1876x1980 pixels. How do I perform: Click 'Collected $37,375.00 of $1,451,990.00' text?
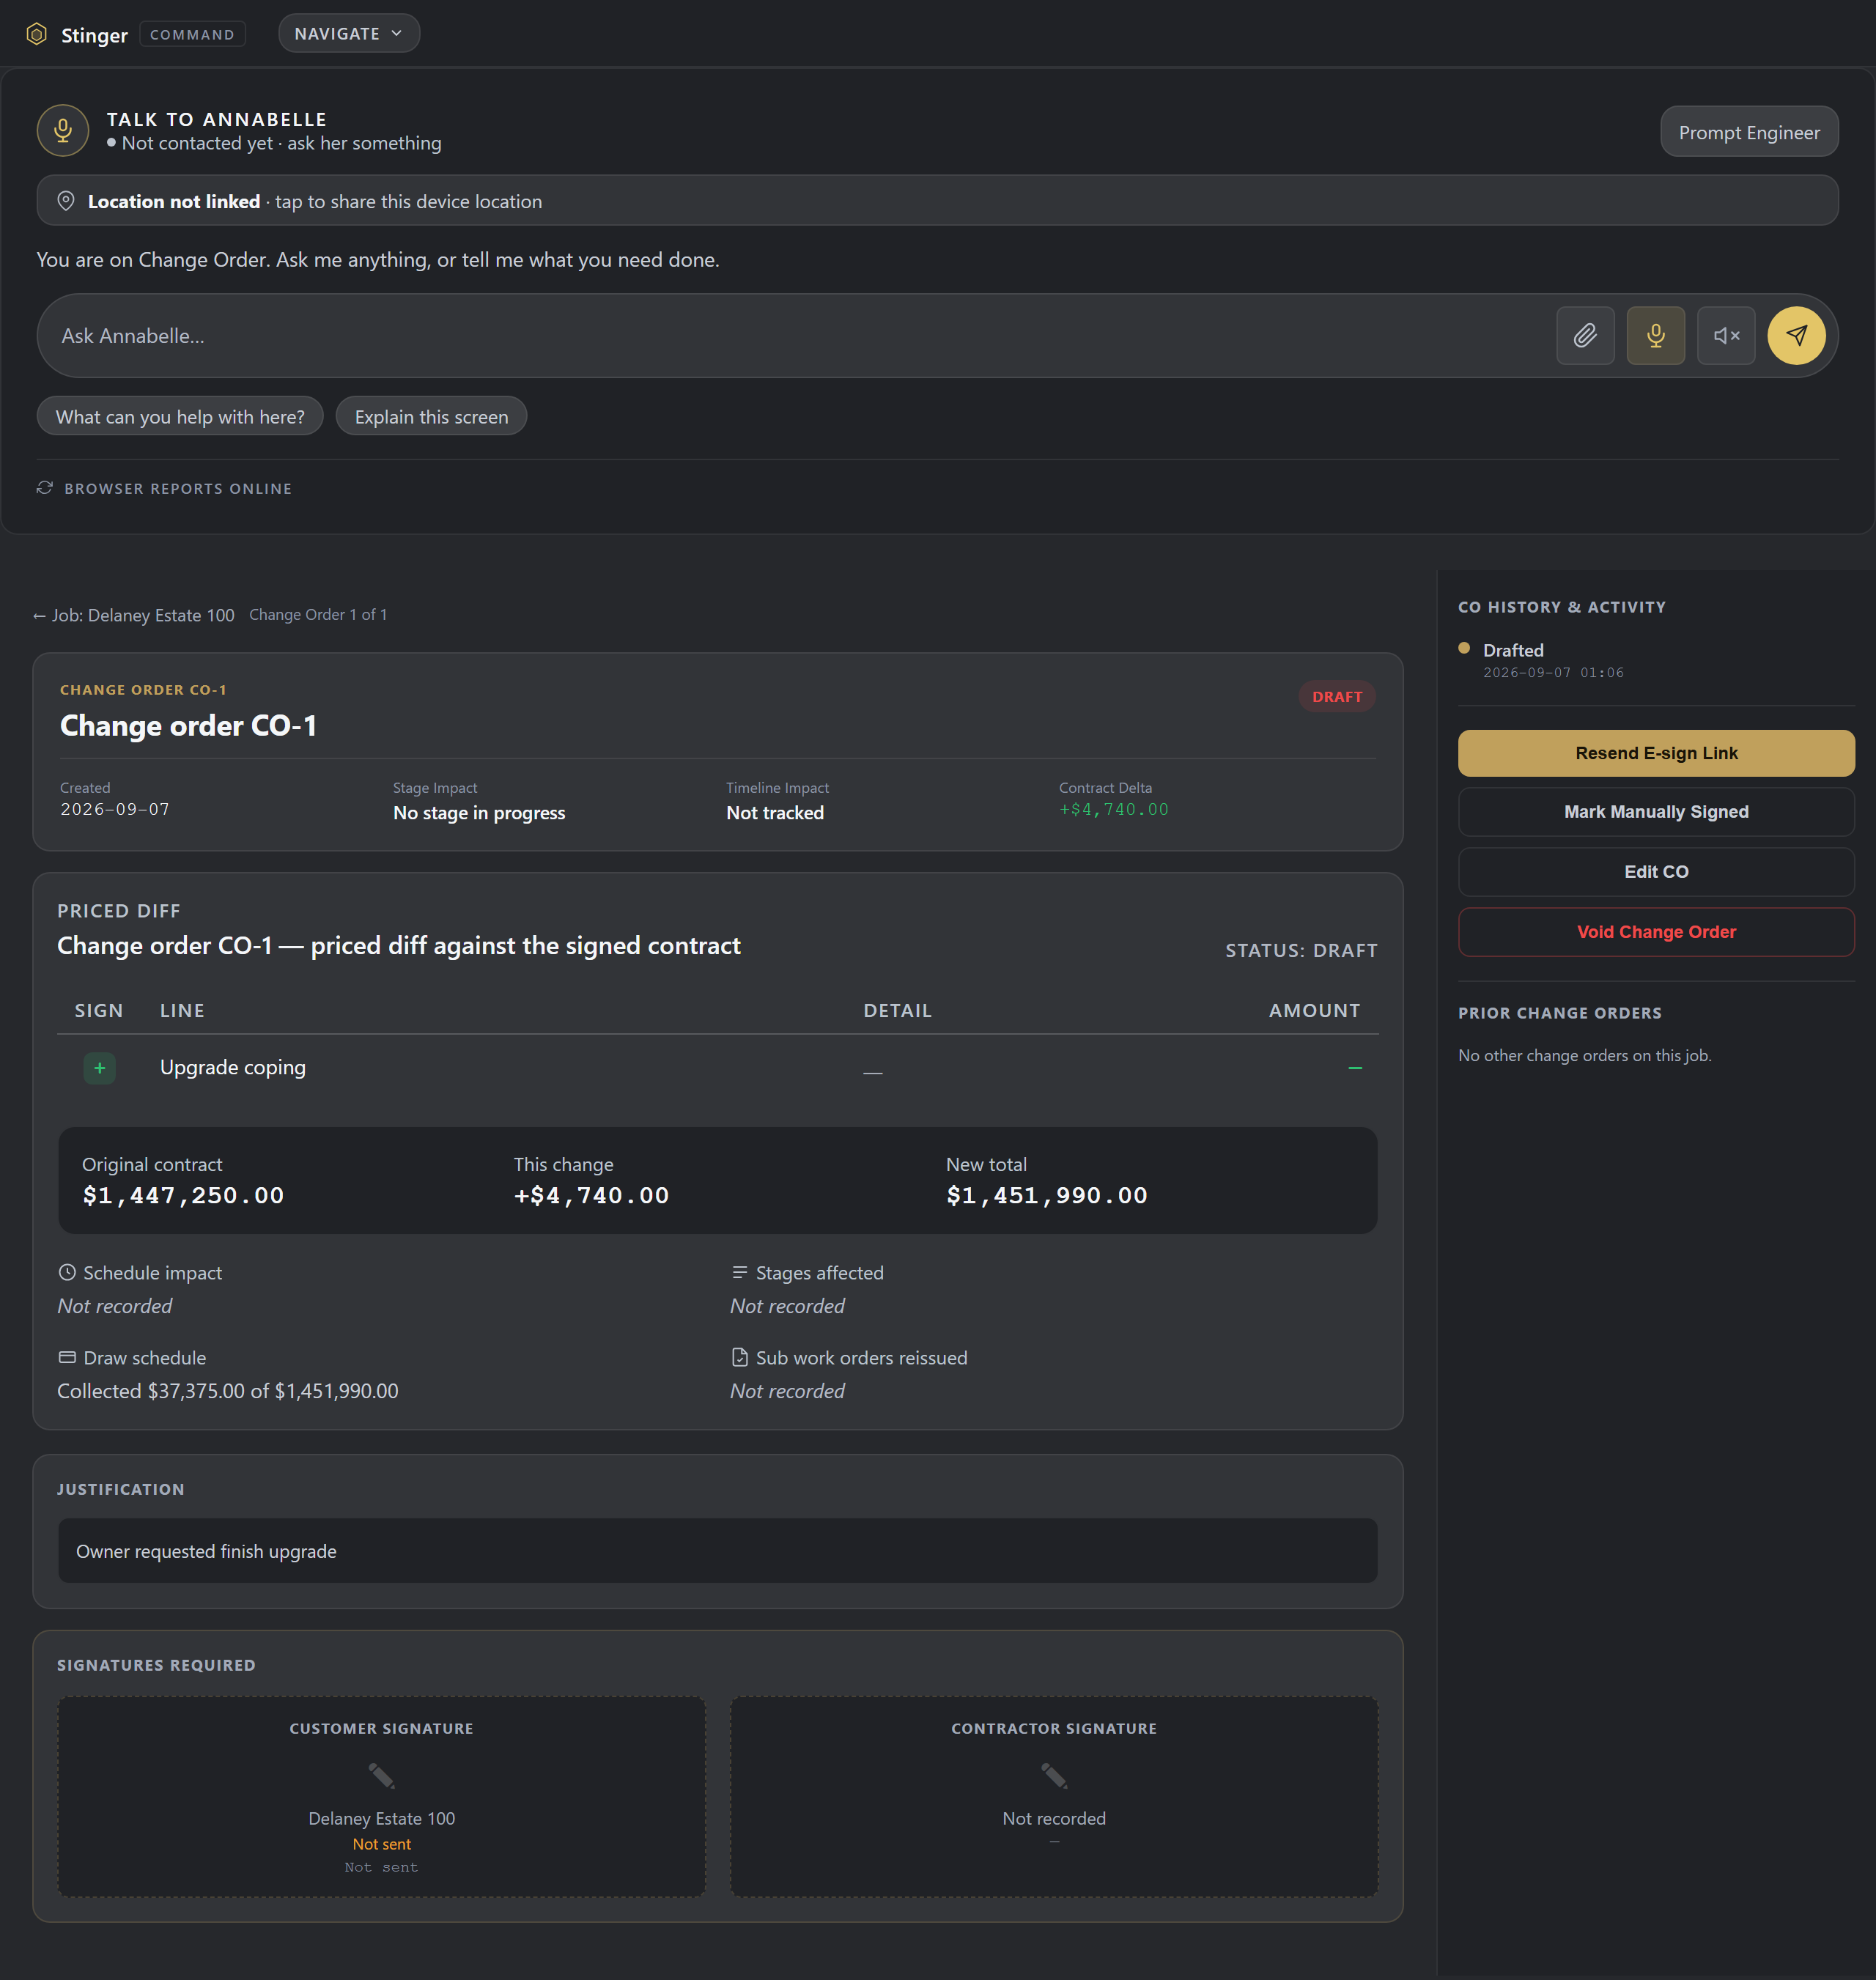[x=228, y=1391]
